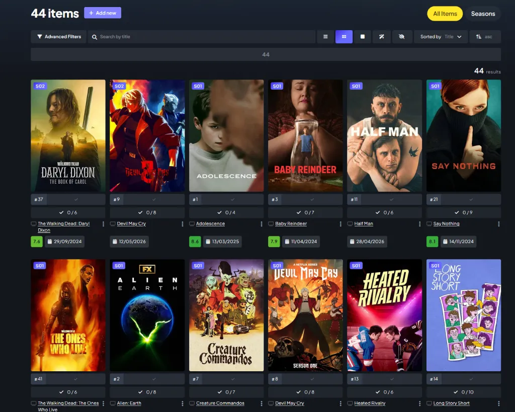This screenshot has width=515, height=412.
Task: Select the large card view icon
Action: tap(363, 37)
